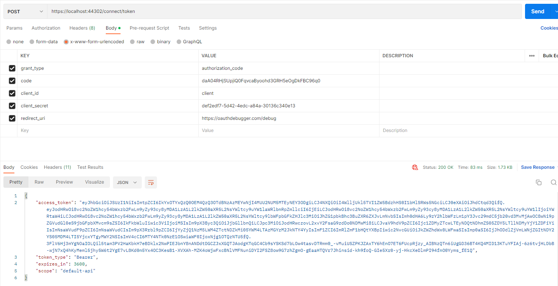Screen dimensions: 558x286
Task: Open the Tests tab
Action: tap(184, 28)
